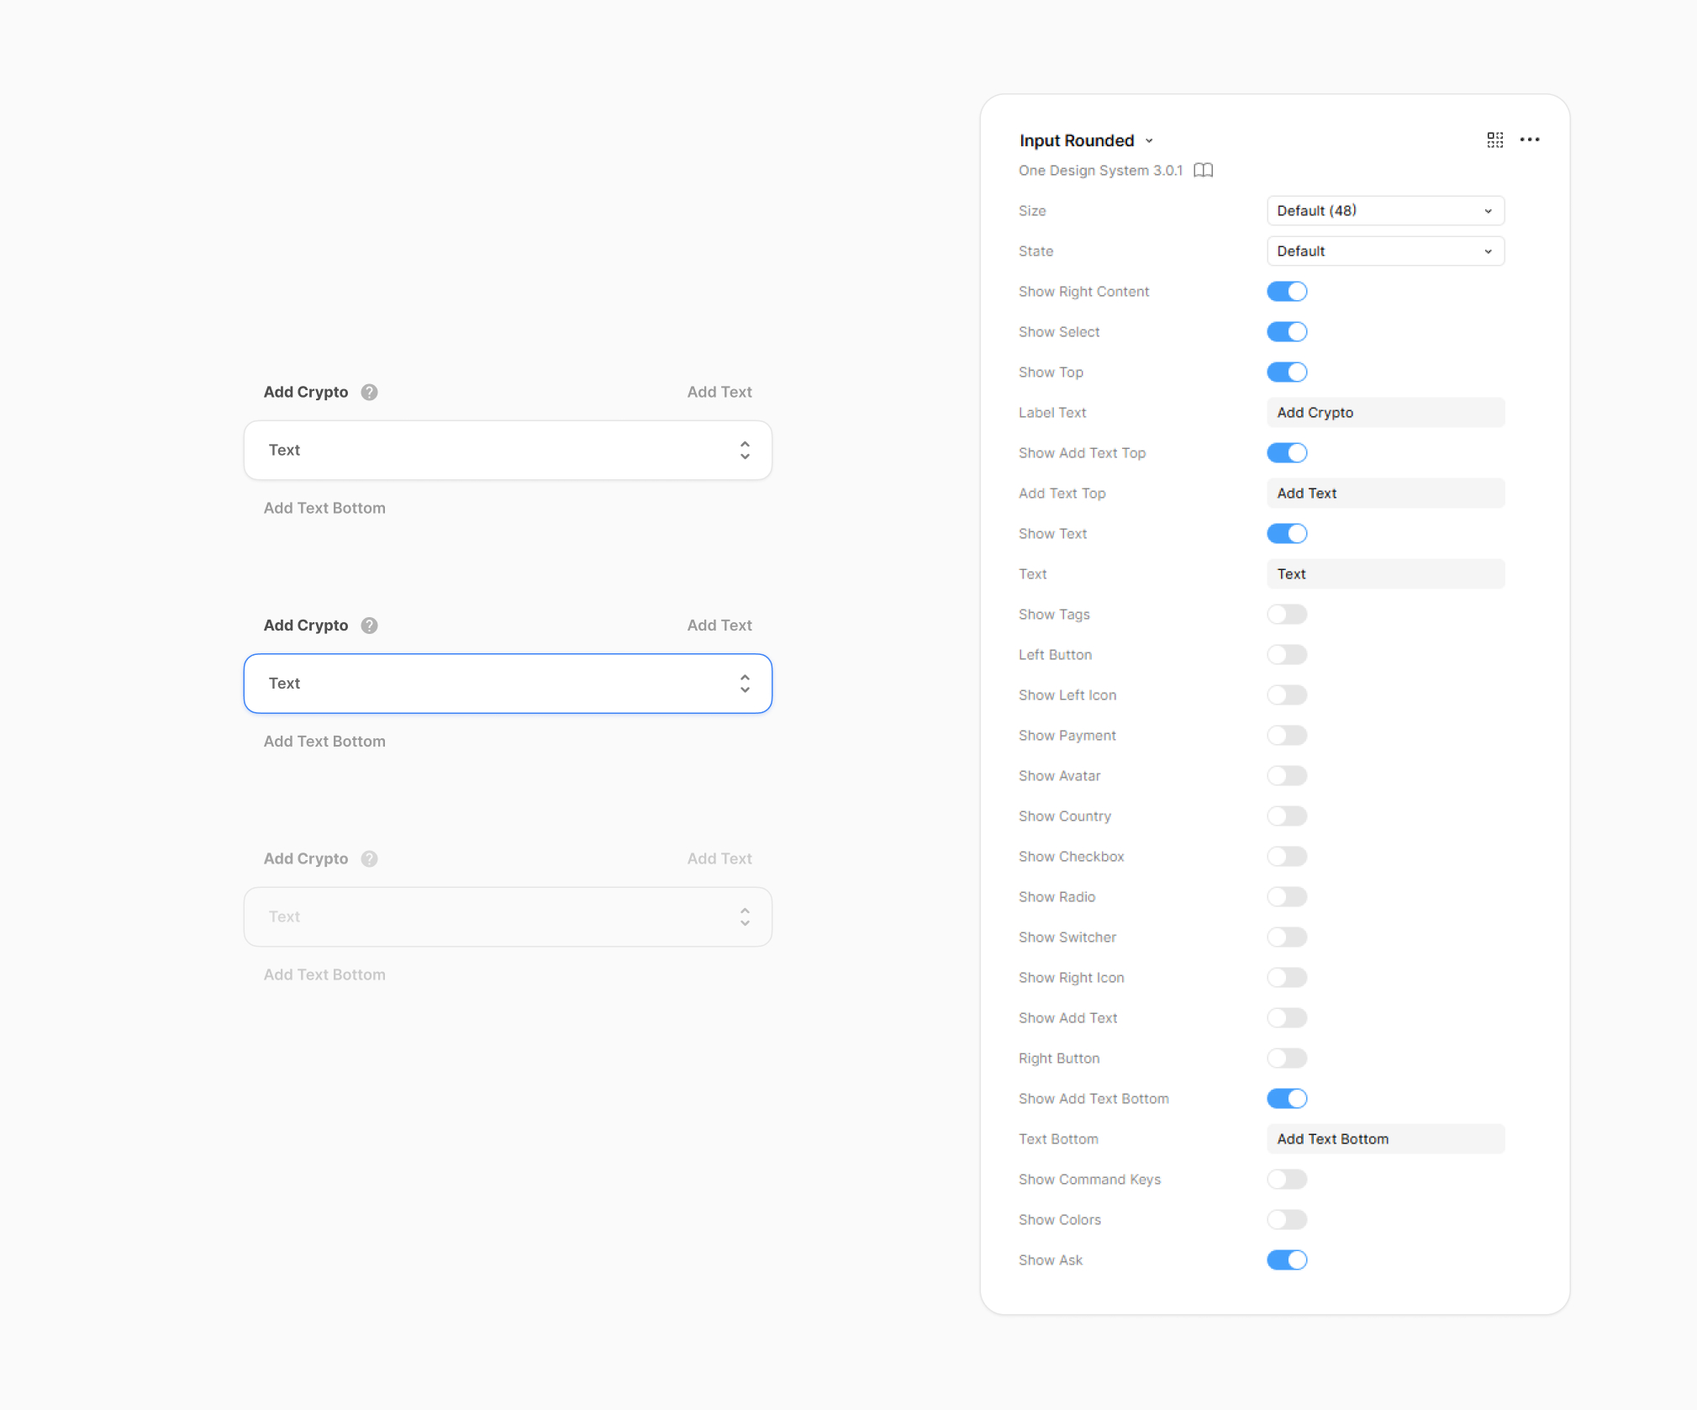The width and height of the screenshot is (1697, 1410).
Task: Disable the Show Right Content toggle
Action: tap(1286, 292)
